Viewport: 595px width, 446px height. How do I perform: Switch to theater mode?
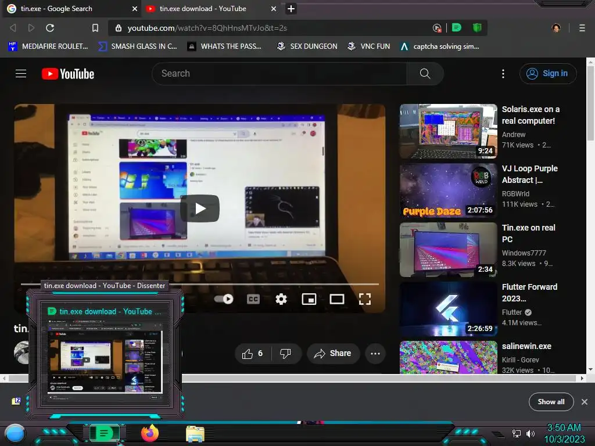(337, 299)
